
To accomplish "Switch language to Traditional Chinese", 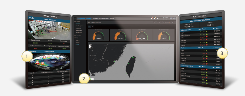I will pos(78,40).
